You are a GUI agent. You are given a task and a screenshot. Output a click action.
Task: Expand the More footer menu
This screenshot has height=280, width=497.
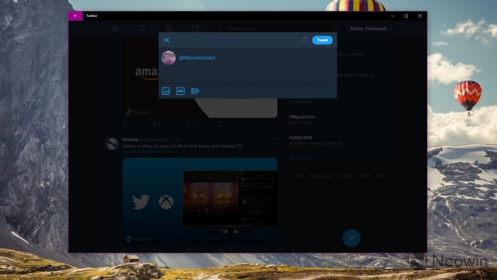pos(381,176)
